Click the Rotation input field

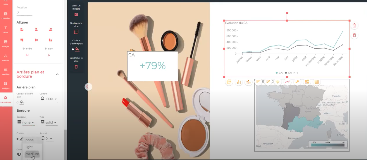[24, 13]
